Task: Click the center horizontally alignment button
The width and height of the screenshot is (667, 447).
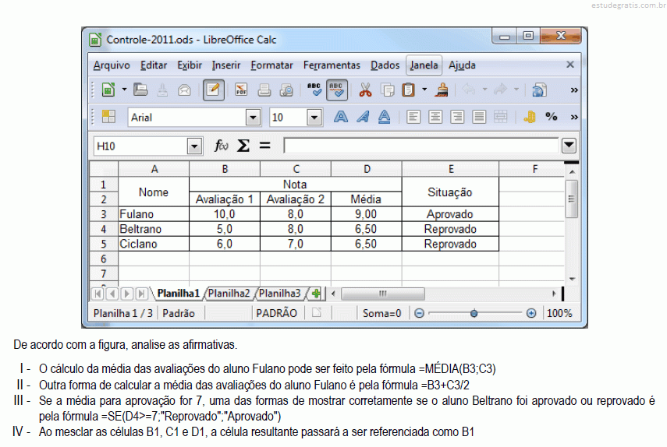Action: [435, 117]
